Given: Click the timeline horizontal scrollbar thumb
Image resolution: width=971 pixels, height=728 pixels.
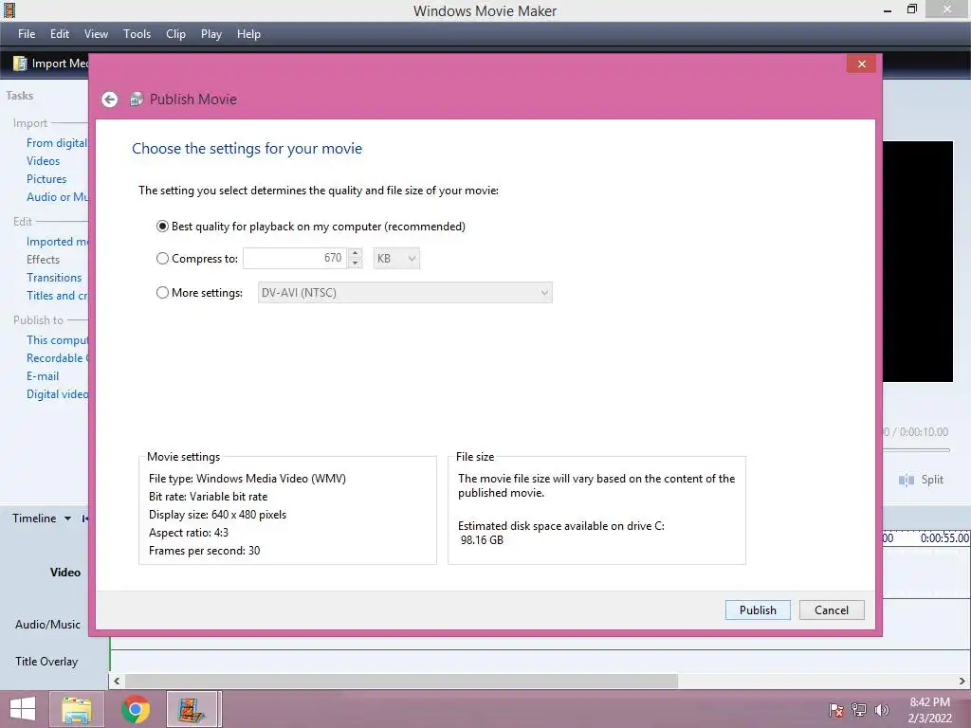Looking at the screenshot, I should (401, 681).
